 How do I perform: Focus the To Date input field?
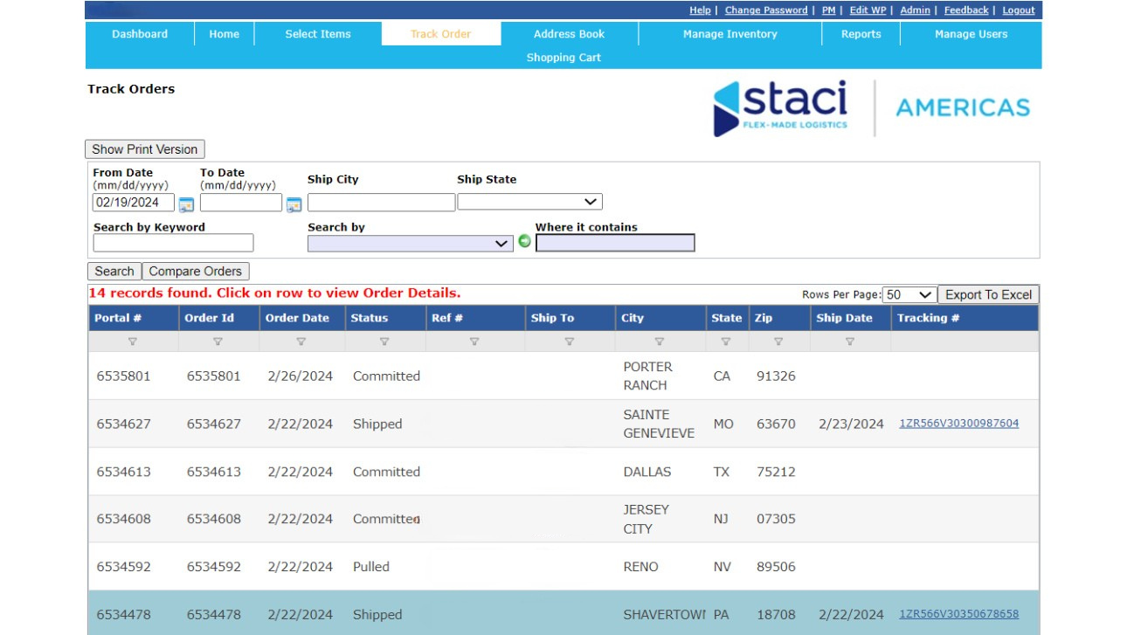pos(241,203)
